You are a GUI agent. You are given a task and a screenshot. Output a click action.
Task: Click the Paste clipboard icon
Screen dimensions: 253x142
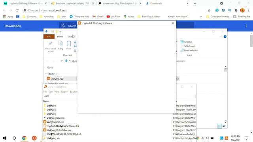pos(69,43)
